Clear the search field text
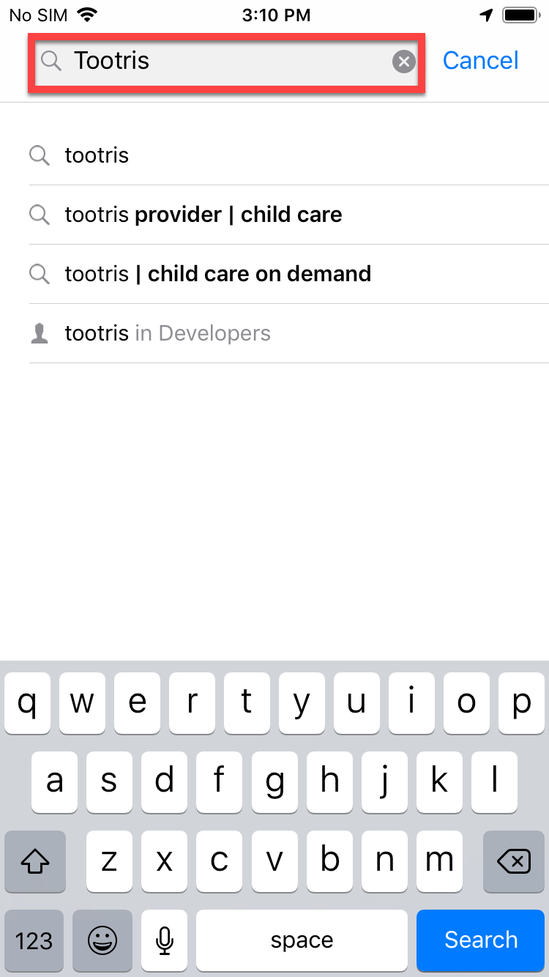Image resolution: width=549 pixels, height=977 pixels. [403, 62]
